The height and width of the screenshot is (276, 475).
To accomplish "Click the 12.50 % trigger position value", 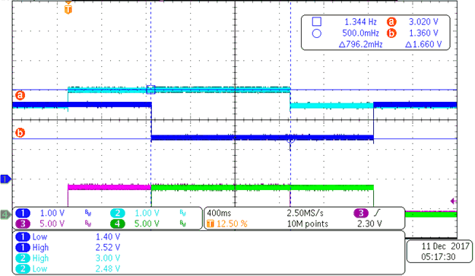I will [232, 224].
